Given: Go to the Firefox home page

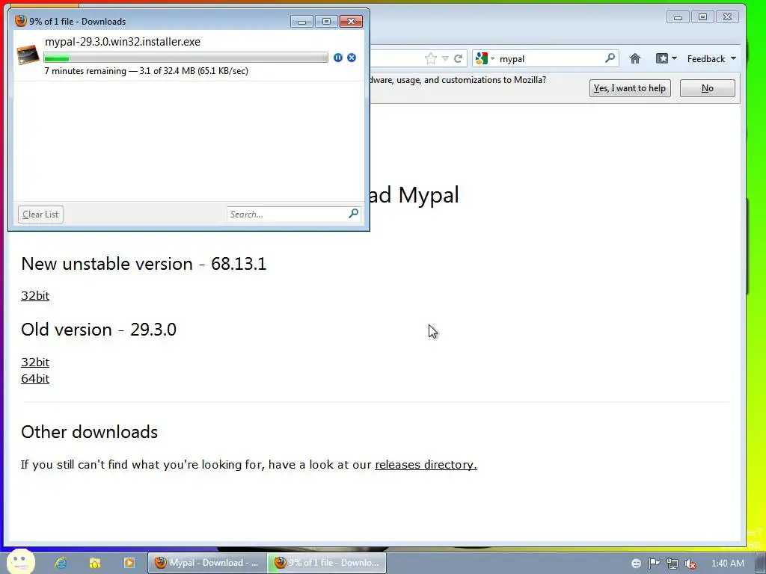Looking at the screenshot, I should [634, 58].
